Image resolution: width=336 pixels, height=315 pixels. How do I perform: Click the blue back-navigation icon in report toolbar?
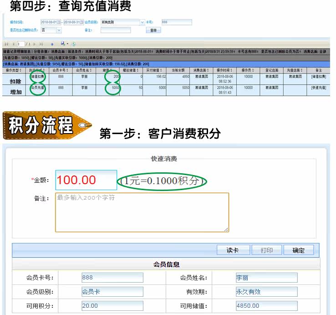pos(52,44)
